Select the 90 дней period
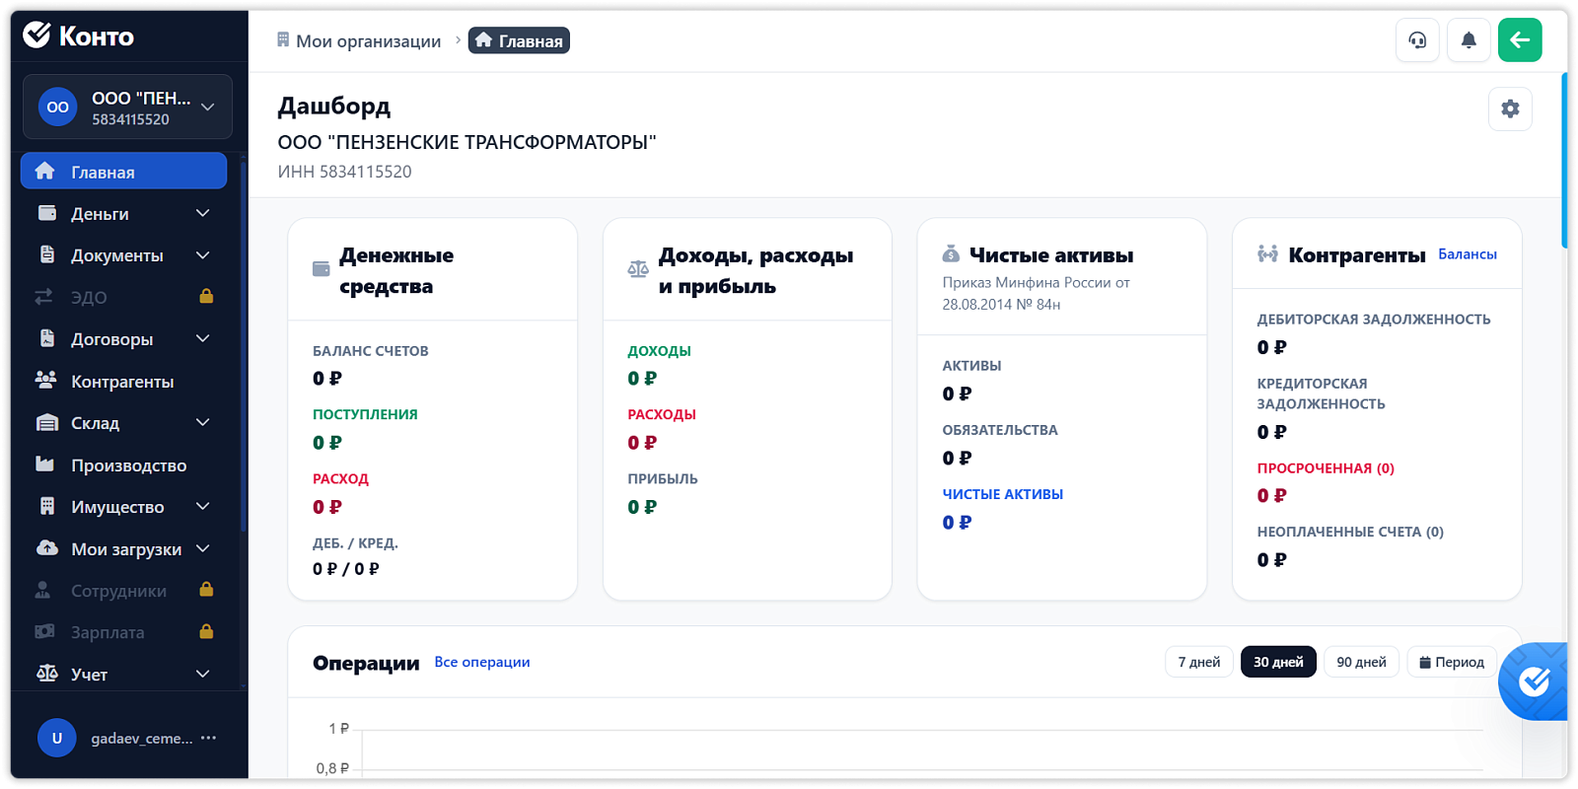The width and height of the screenshot is (1578, 789). click(x=1361, y=662)
